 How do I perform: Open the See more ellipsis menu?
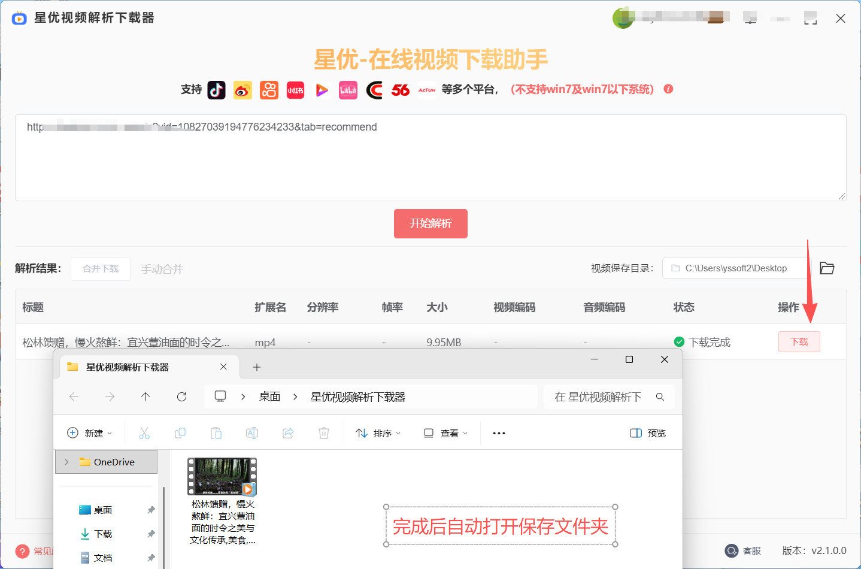(x=499, y=433)
